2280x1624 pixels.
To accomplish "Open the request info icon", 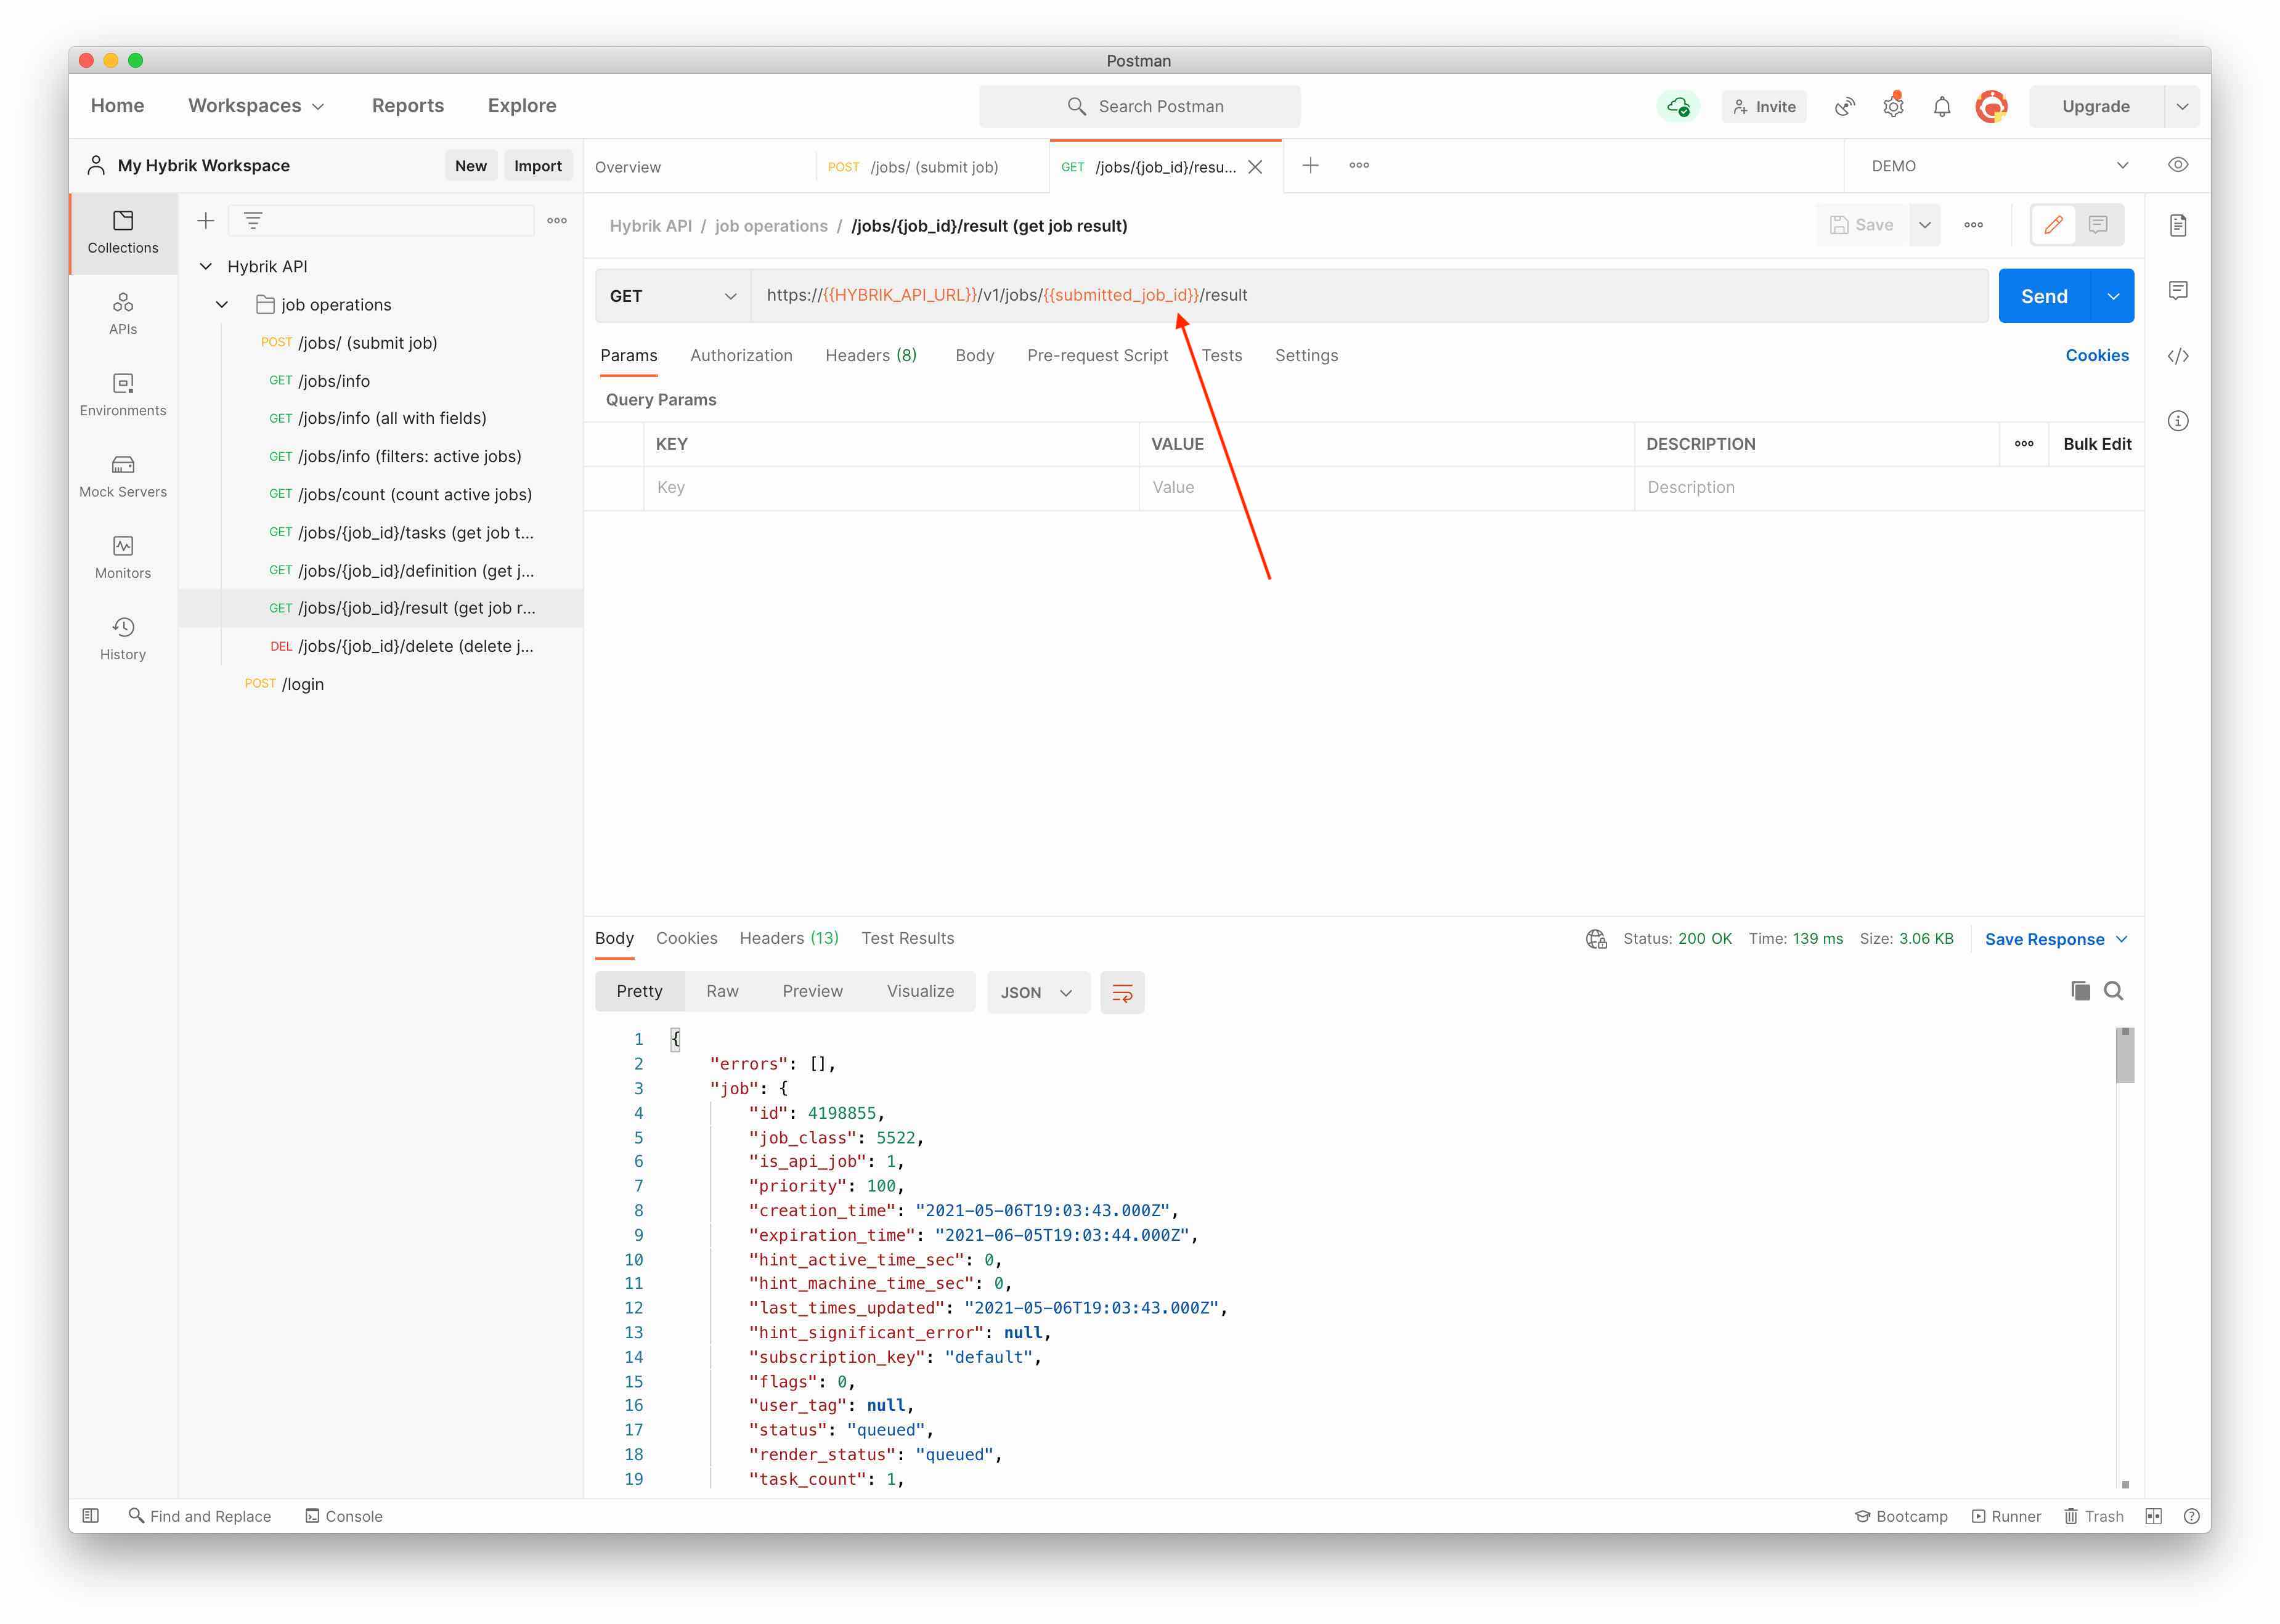I will click(x=2178, y=421).
